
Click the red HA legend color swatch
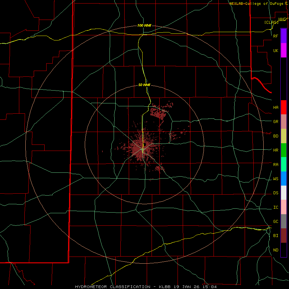click(284, 107)
